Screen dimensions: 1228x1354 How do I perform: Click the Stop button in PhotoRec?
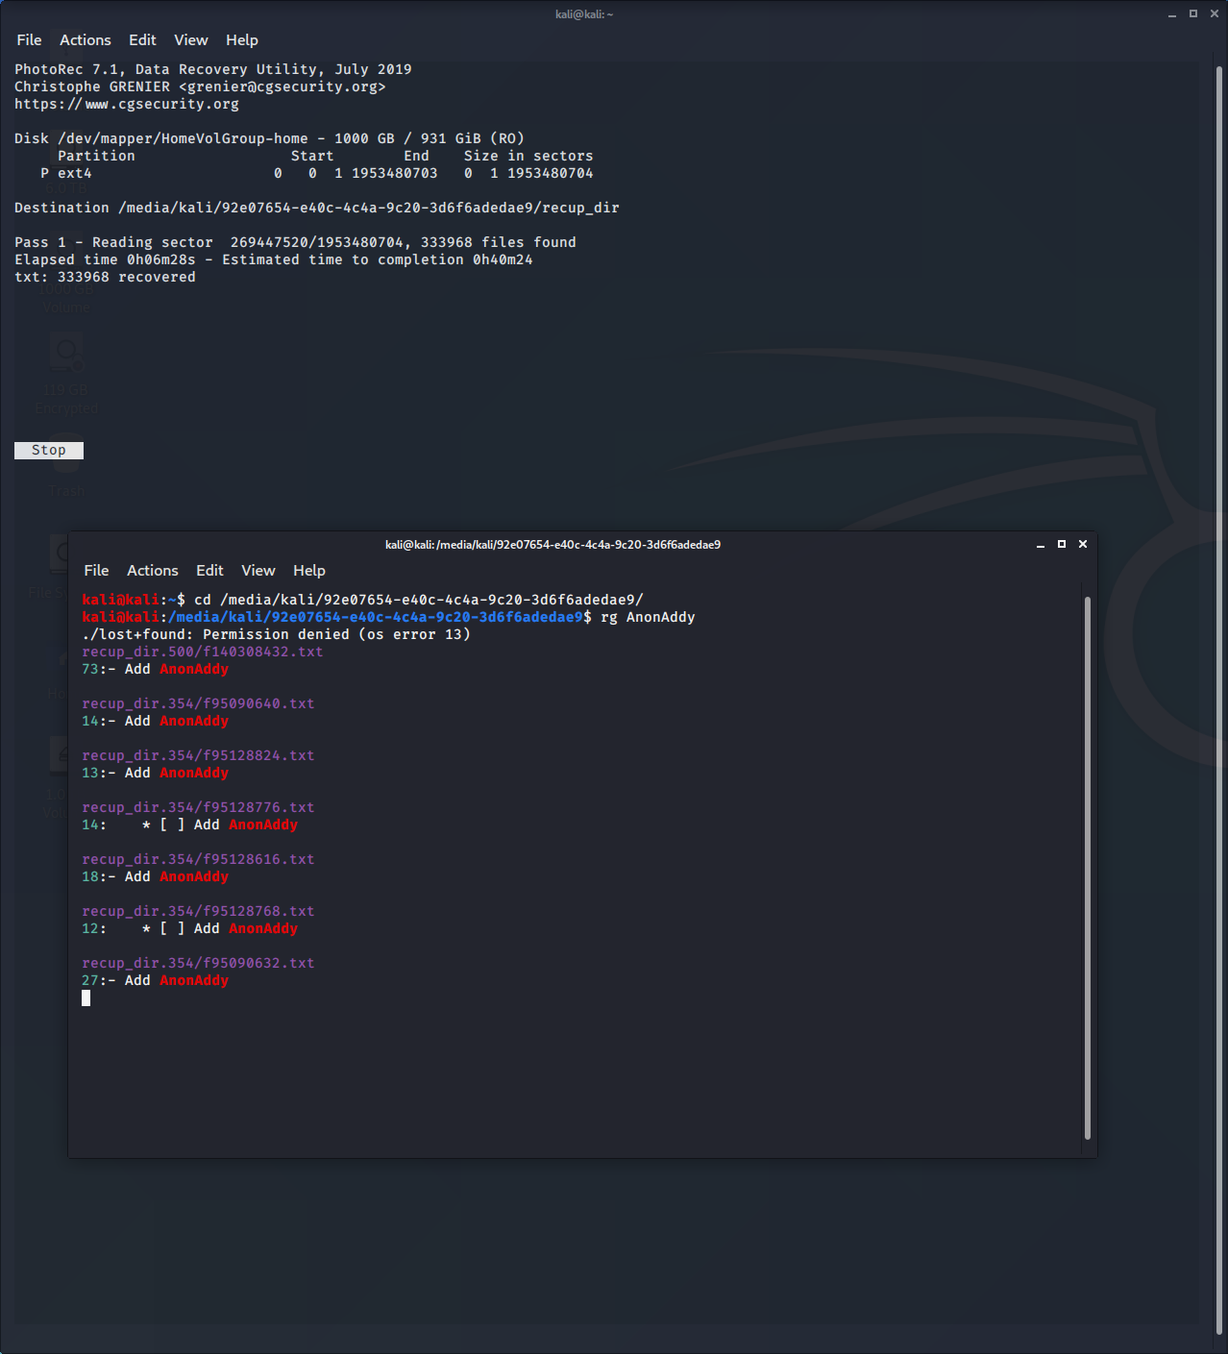pos(49,451)
